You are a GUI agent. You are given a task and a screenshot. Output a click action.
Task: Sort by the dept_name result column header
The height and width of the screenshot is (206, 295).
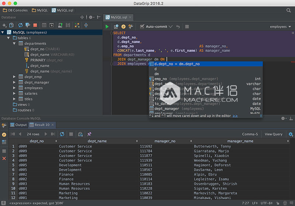(x=97, y=141)
